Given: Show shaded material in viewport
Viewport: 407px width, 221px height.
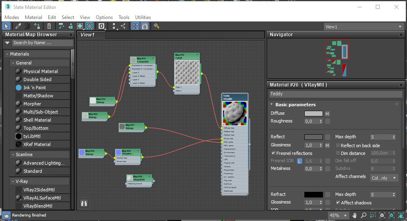Looking at the screenshot, I should 80,26.
